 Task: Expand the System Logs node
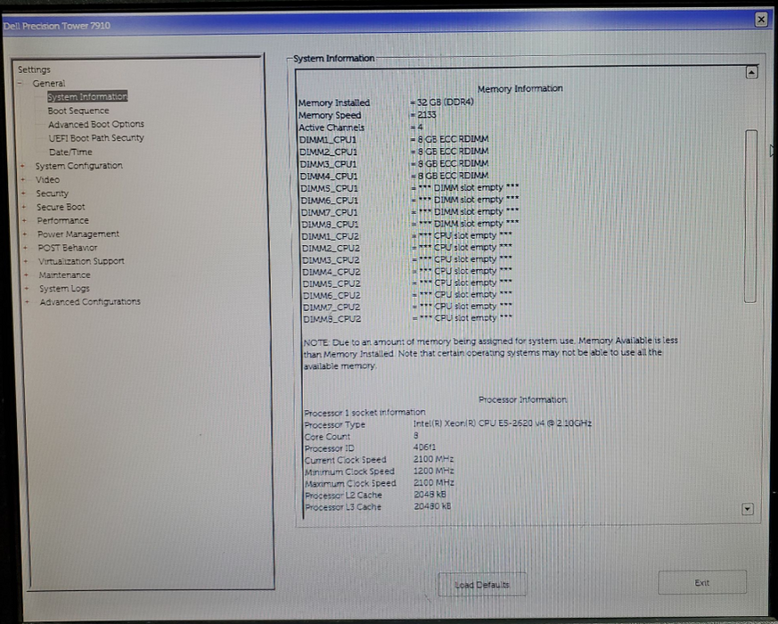click(27, 289)
